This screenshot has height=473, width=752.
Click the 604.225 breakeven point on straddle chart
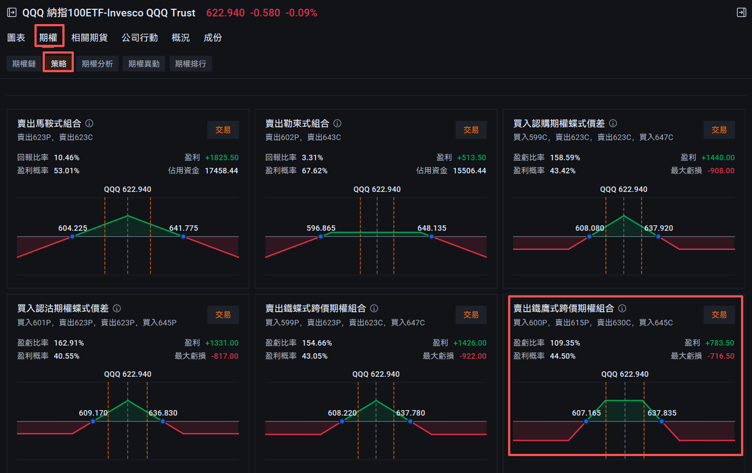click(x=72, y=237)
